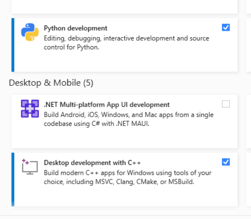This screenshot has width=251, height=219.
Task: Click the blue selection bar on Python card
Action: click(x=13, y=45)
